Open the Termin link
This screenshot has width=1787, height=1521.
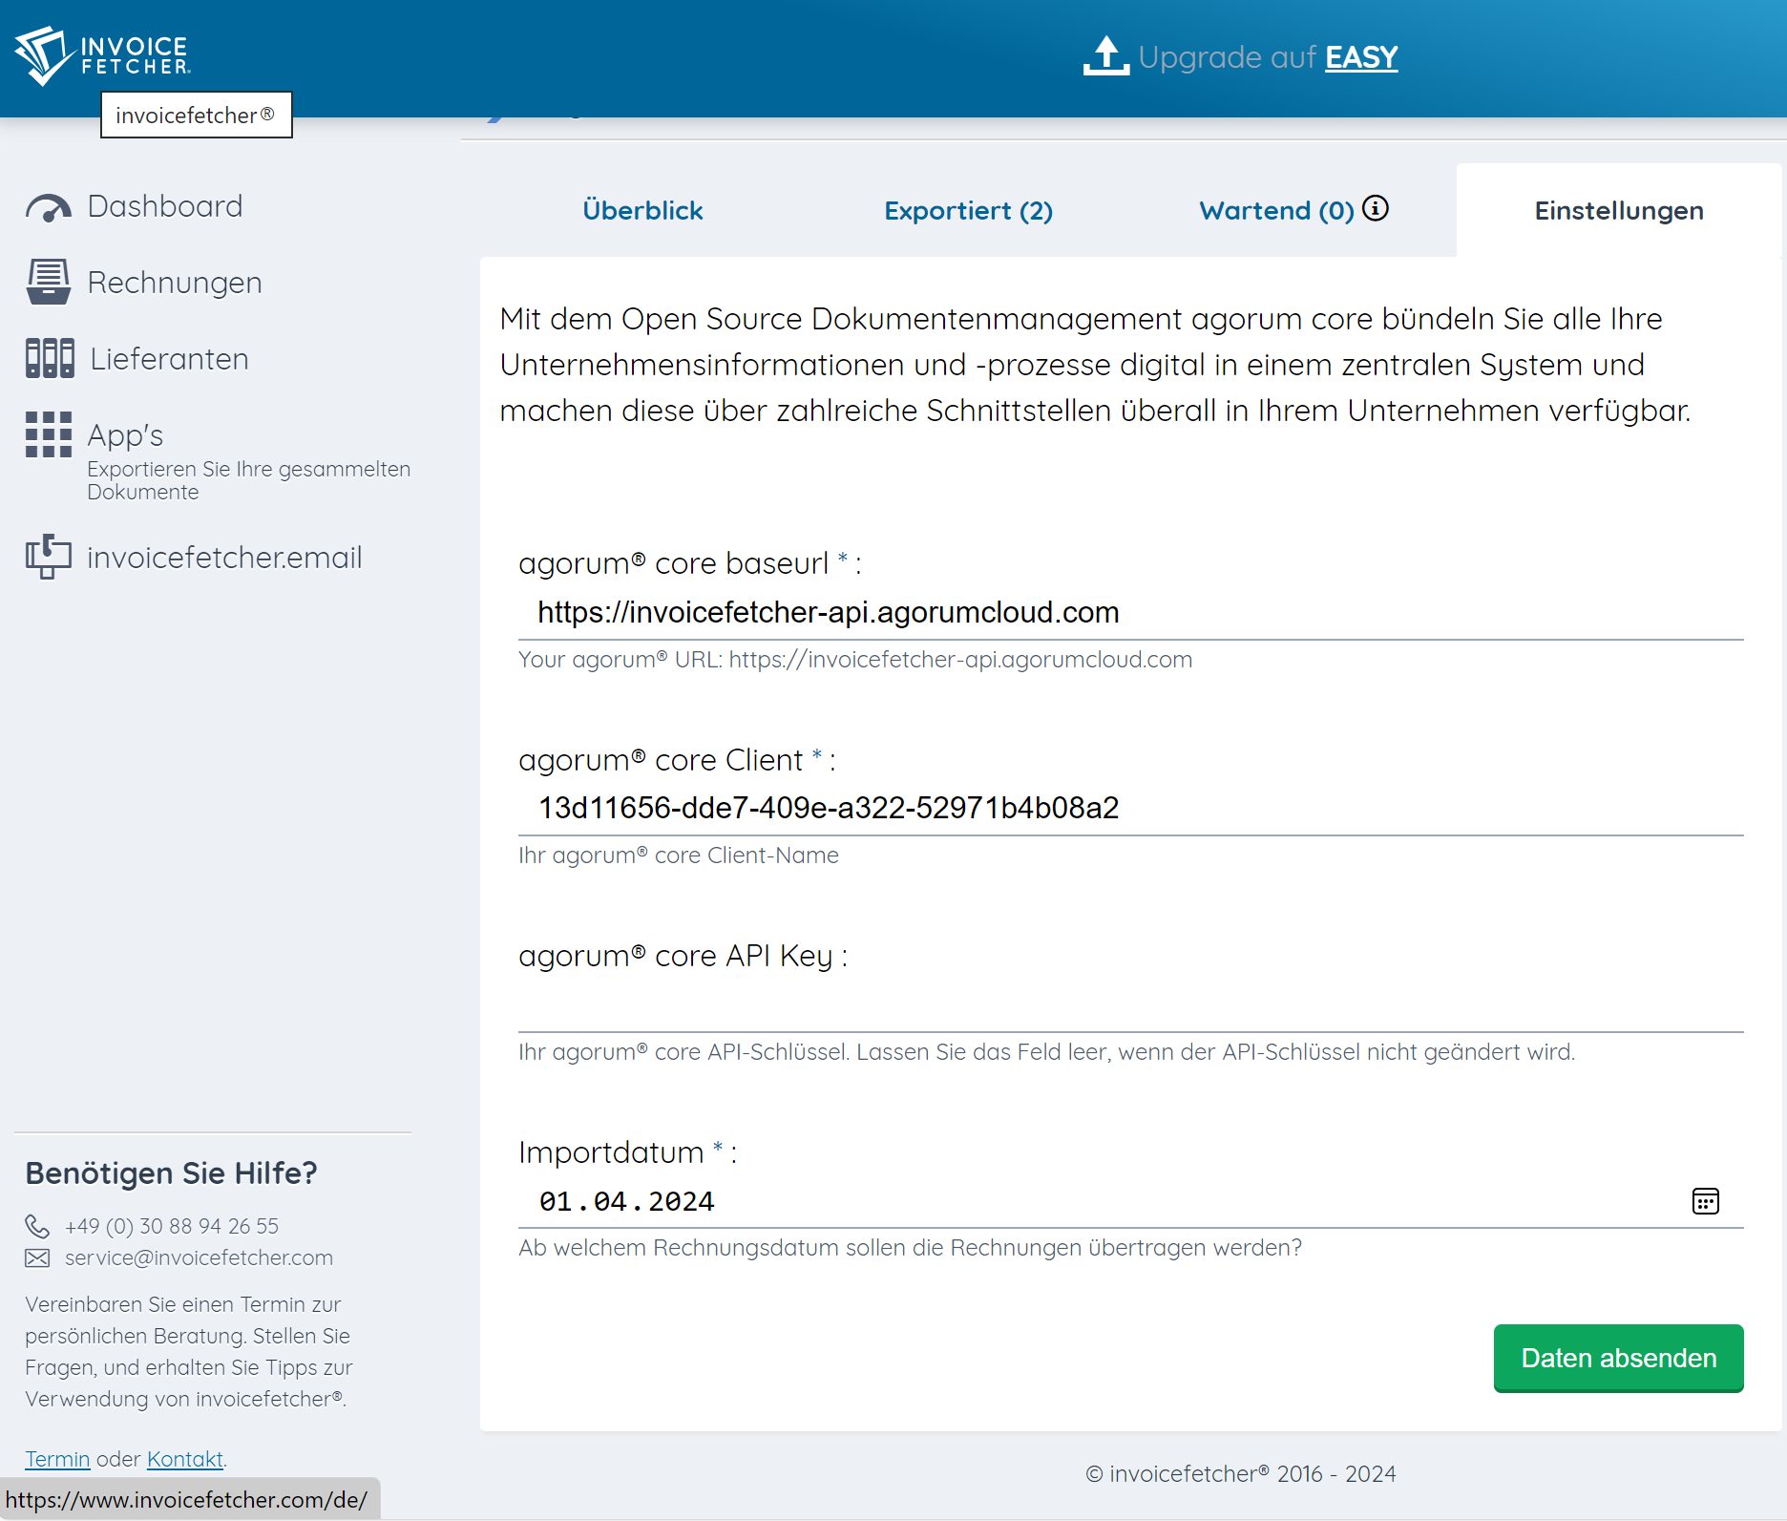pyautogui.click(x=57, y=1459)
